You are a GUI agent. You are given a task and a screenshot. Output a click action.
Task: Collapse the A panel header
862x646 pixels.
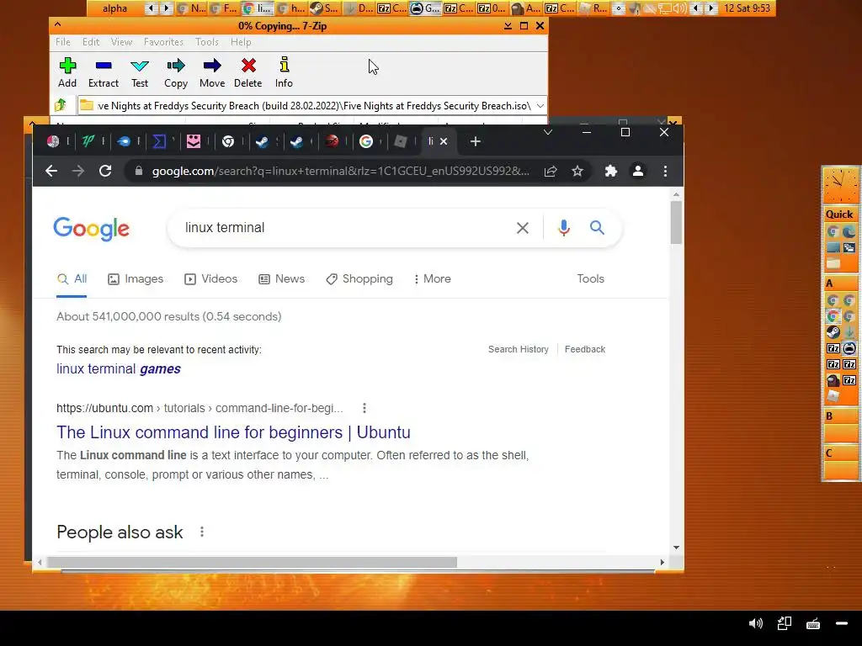click(839, 283)
